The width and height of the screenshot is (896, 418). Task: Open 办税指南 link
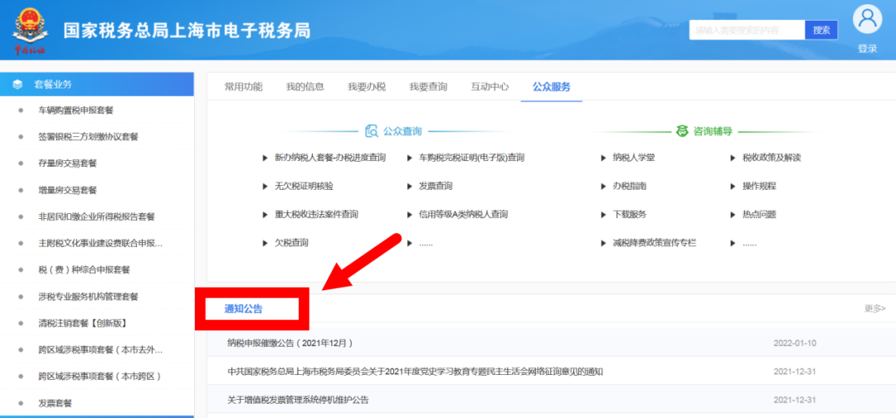[x=630, y=186]
